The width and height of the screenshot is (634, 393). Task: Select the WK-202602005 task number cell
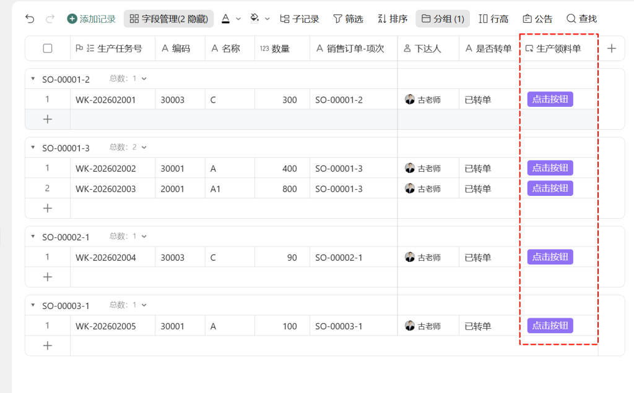(113, 326)
